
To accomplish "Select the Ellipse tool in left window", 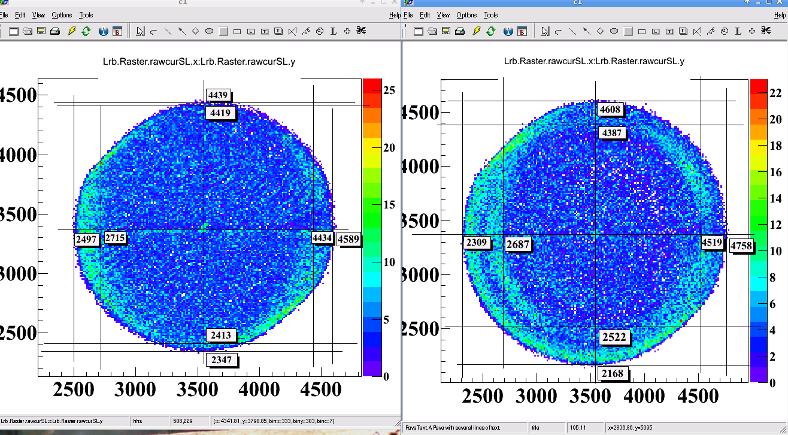I will pyautogui.click(x=210, y=31).
